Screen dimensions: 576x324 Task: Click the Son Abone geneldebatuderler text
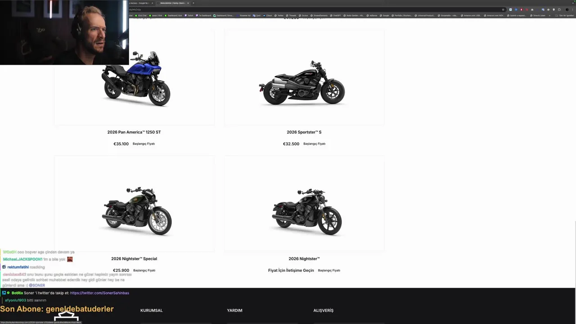point(57,309)
